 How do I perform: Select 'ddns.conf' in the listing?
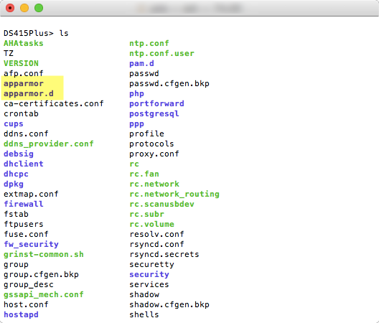26,134
